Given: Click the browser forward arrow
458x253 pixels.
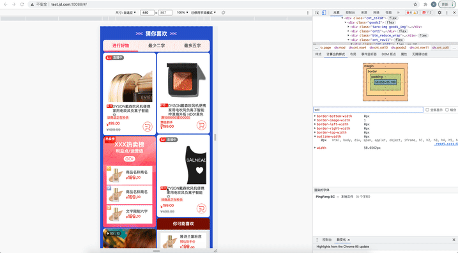Looking at the screenshot, I should (13, 4).
